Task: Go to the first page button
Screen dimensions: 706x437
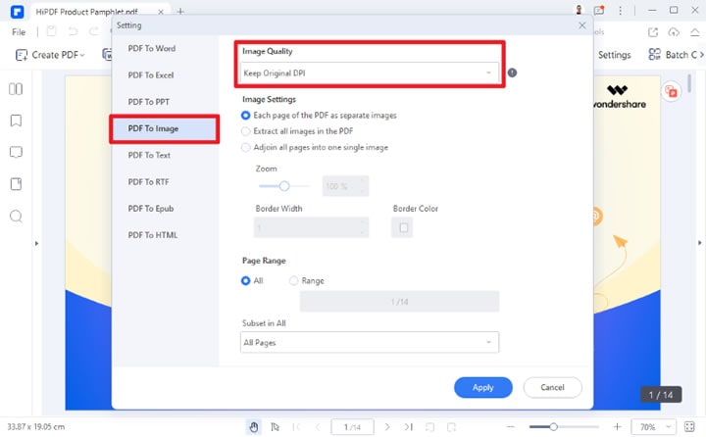Action: coord(296,426)
